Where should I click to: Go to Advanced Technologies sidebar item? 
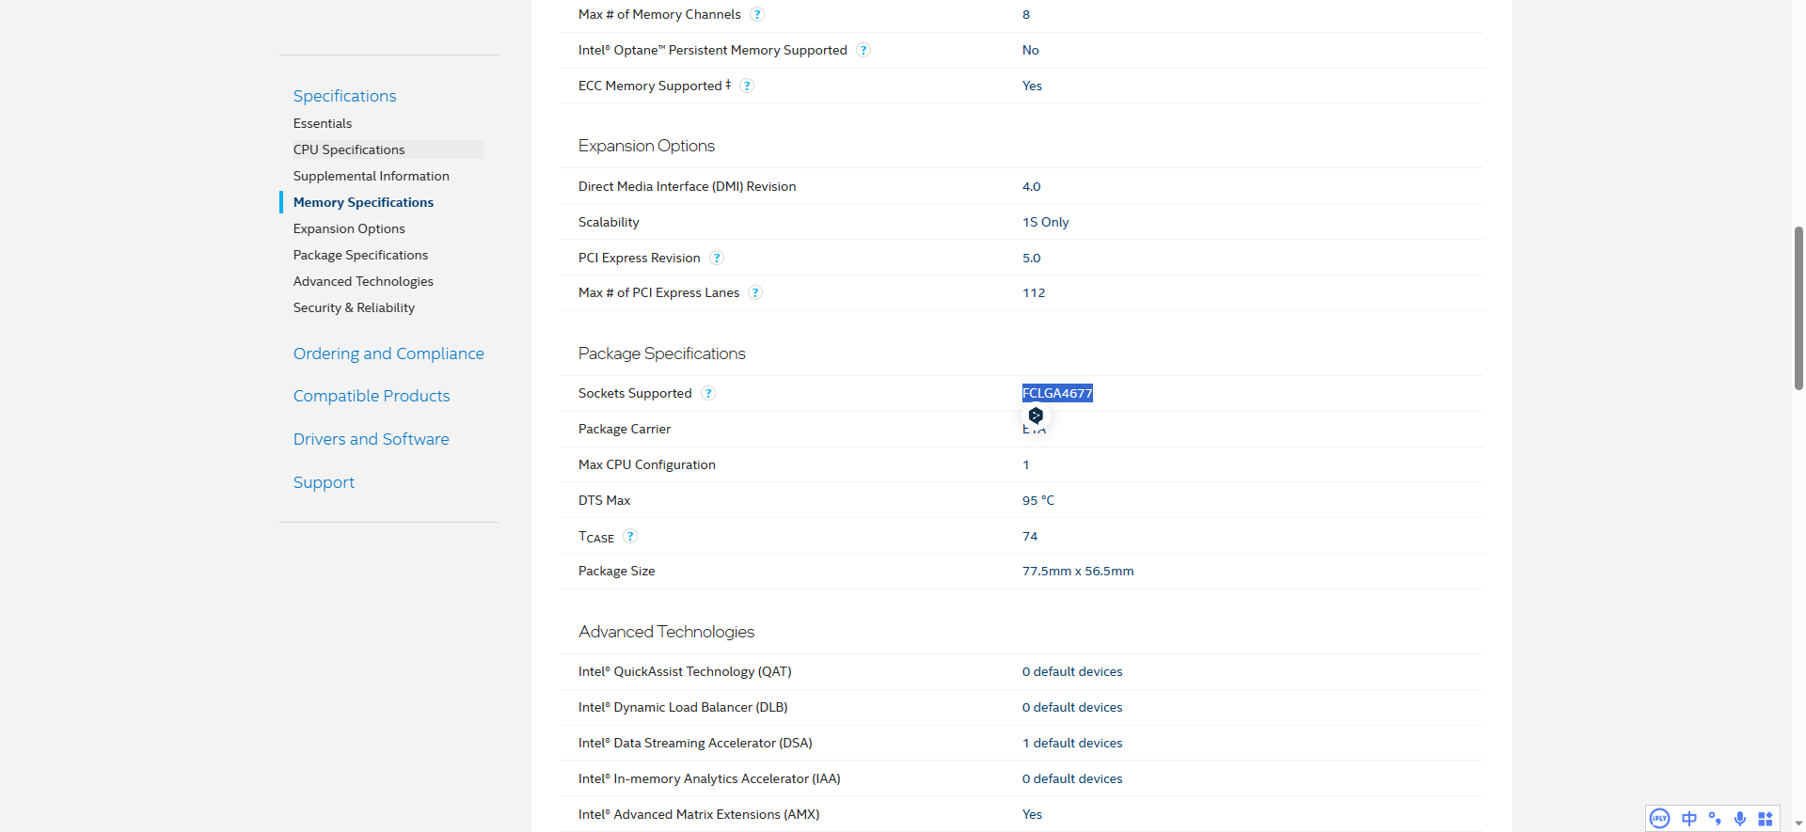click(x=363, y=281)
